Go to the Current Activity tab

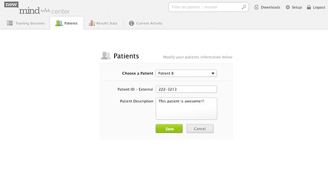[x=146, y=23]
